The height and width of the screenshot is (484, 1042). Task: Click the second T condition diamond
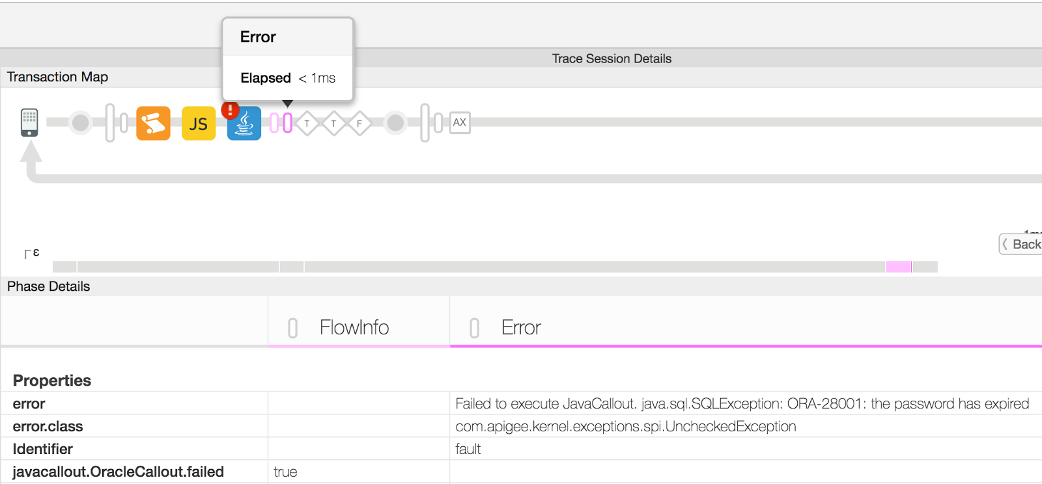click(333, 123)
